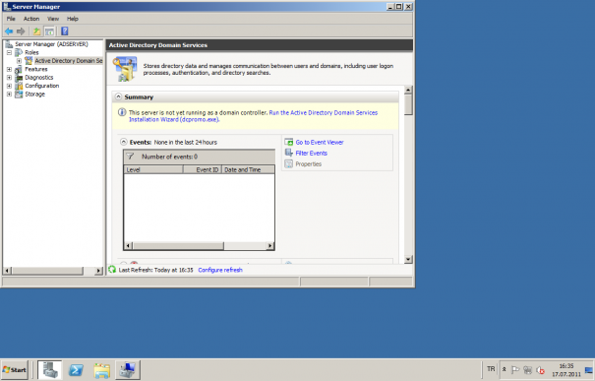This screenshot has height=381, width=595.
Task: Toggle the Show/Hide console tree icon
Action: [49, 32]
